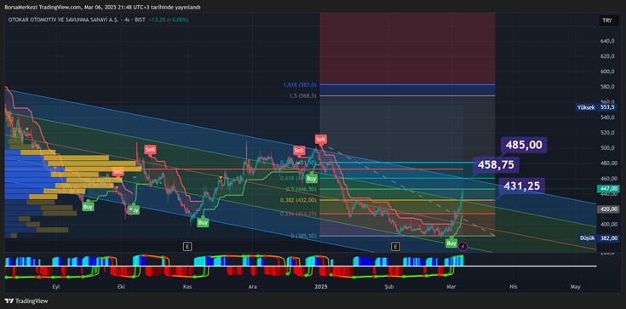Screen dimensions: 626x309
Task: Click the 600,0 price scale value
Action: click(x=606, y=72)
